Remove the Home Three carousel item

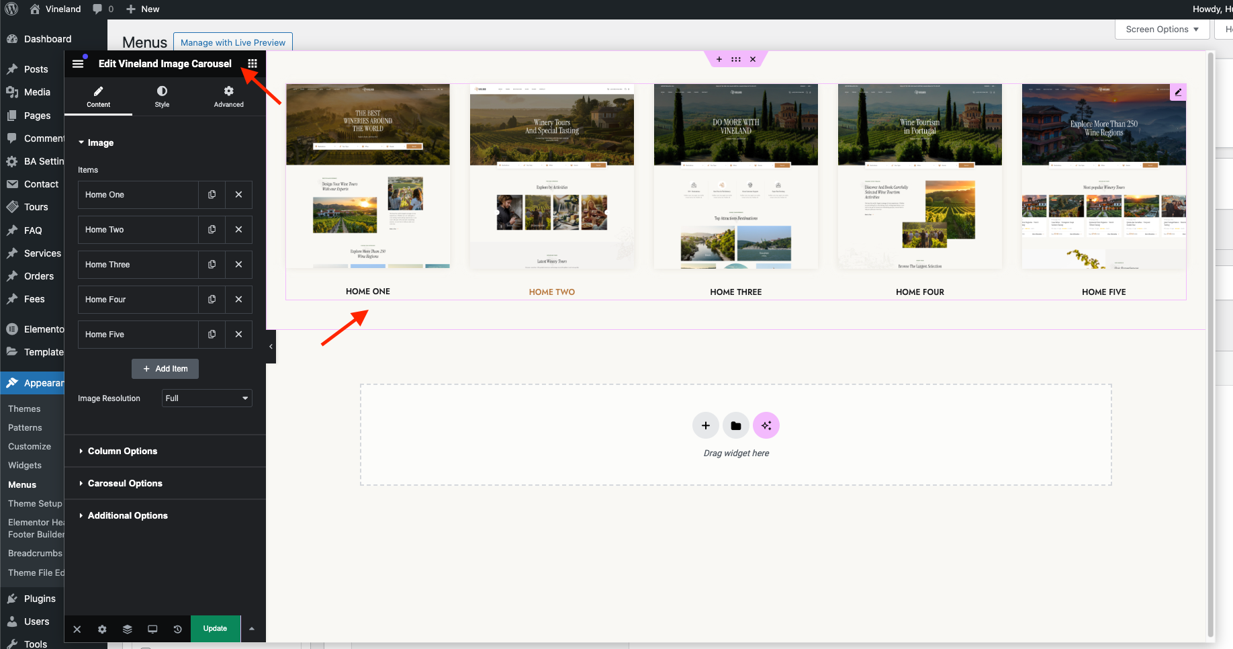(238, 265)
